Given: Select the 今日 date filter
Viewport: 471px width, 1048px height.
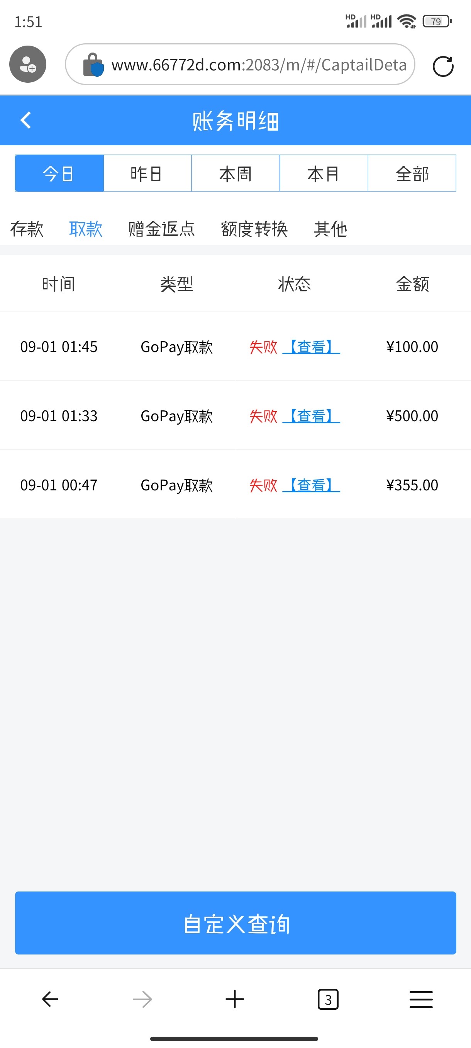Looking at the screenshot, I should pos(59,173).
